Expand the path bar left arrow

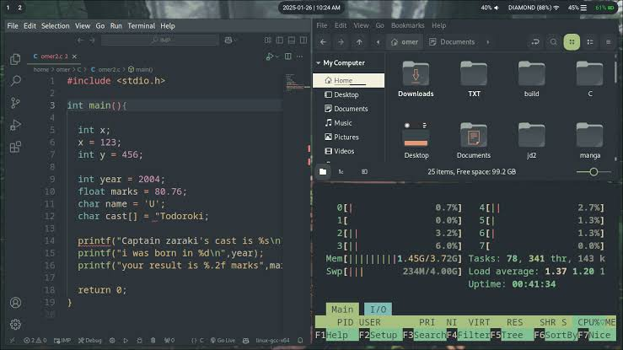(378, 42)
